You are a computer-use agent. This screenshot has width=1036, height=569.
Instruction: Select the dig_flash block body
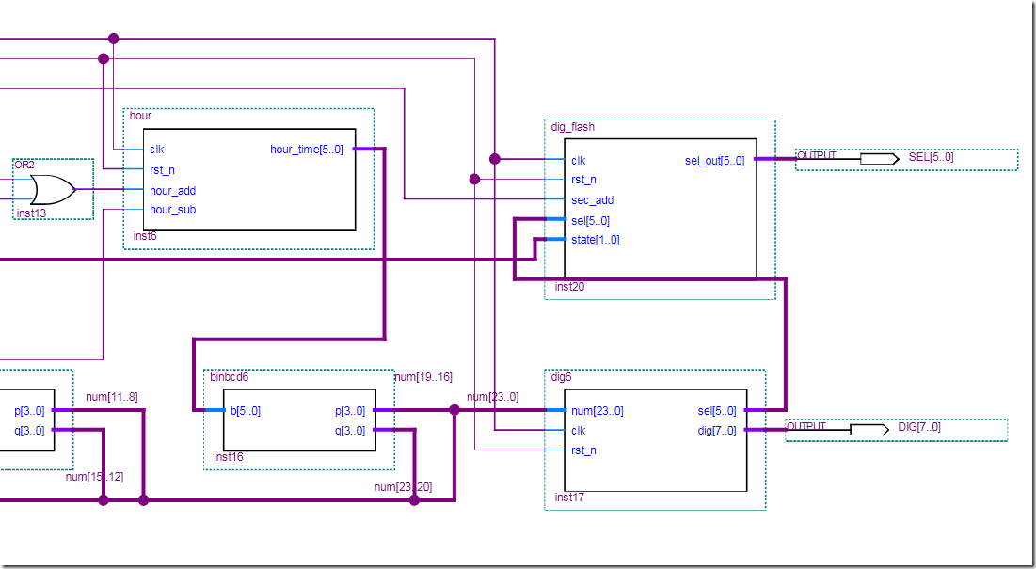(660, 208)
